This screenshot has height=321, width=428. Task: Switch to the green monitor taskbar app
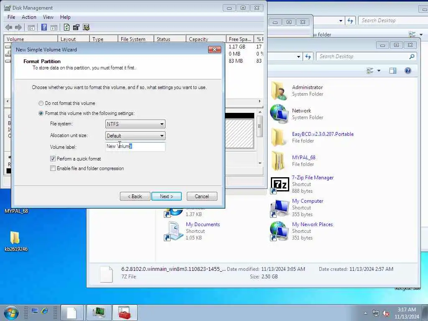pos(99,313)
